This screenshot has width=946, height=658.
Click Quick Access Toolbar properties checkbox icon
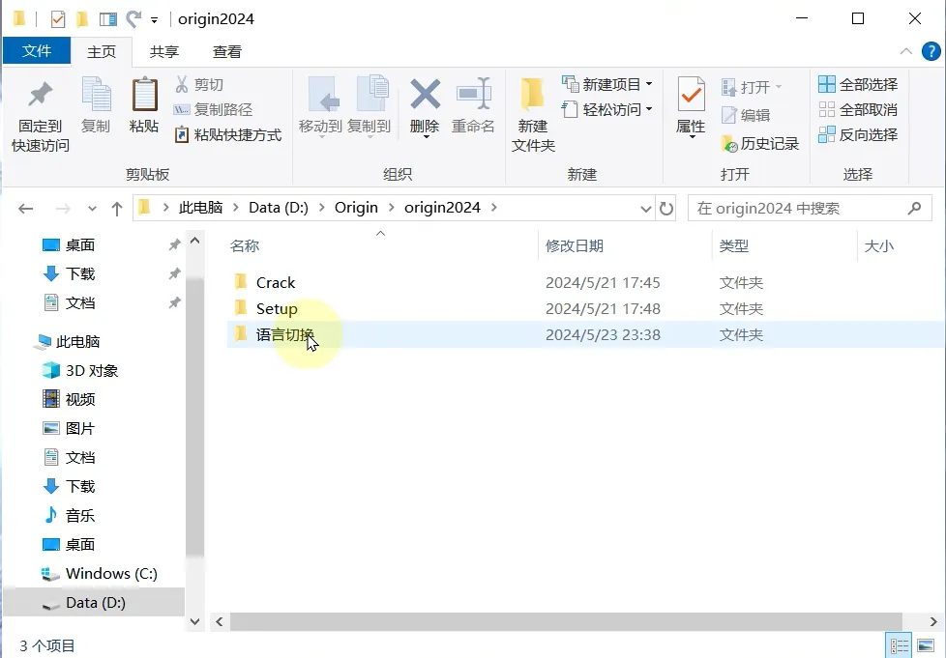(57, 19)
